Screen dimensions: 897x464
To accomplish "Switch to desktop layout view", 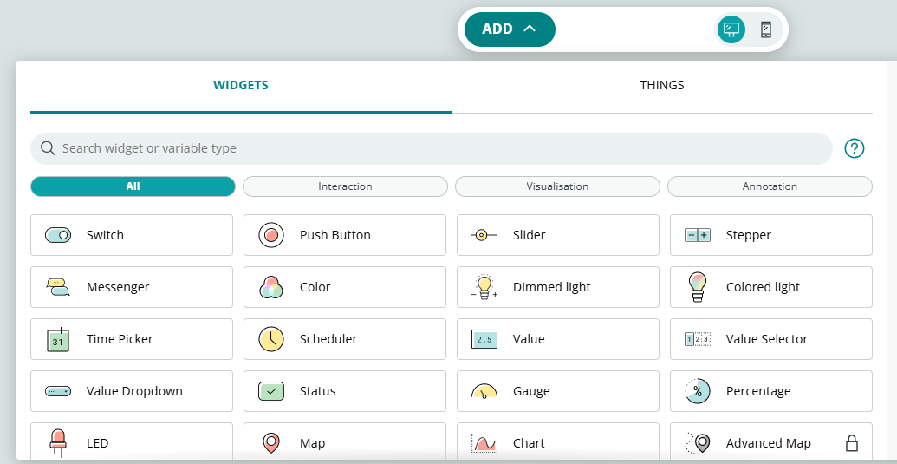I will click(x=731, y=29).
